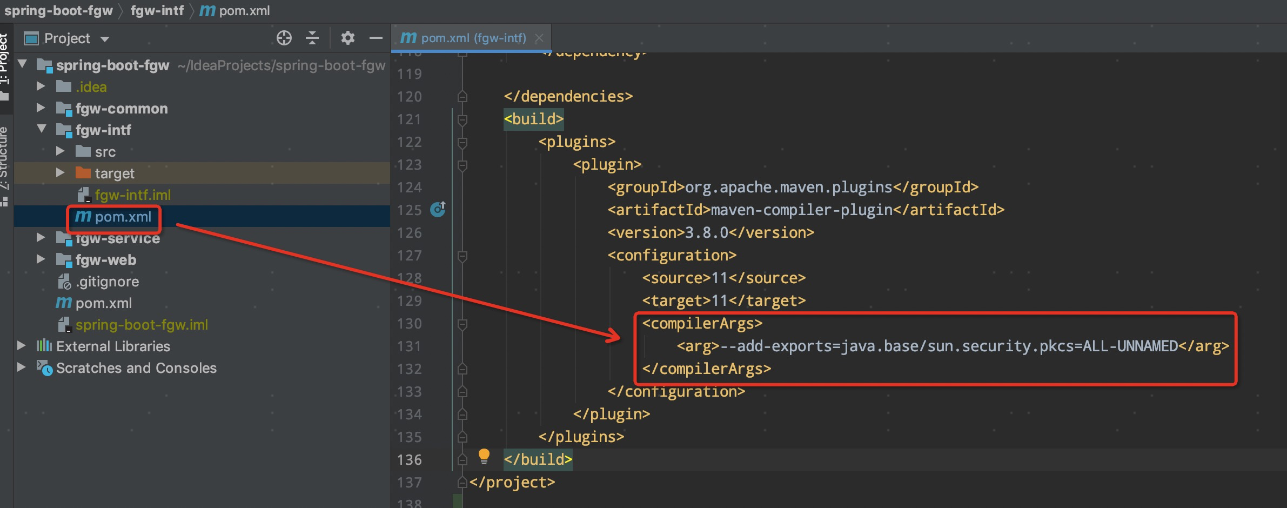Select the .gitignore file in the tree
This screenshot has width=1287, height=508.
tap(108, 281)
